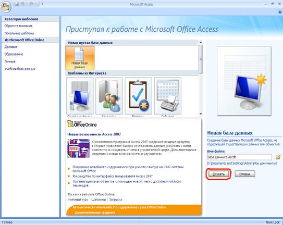Open link Организация всех объектов с помощью
This screenshot has height=225, width=283.
(x=127, y=183)
